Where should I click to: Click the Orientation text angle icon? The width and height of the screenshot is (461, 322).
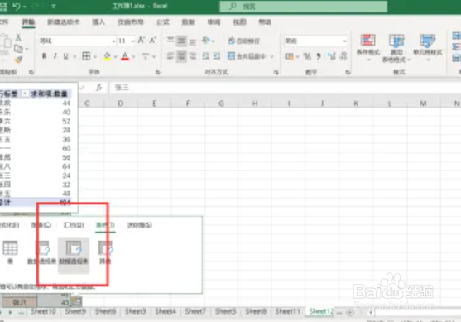coord(206,41)
